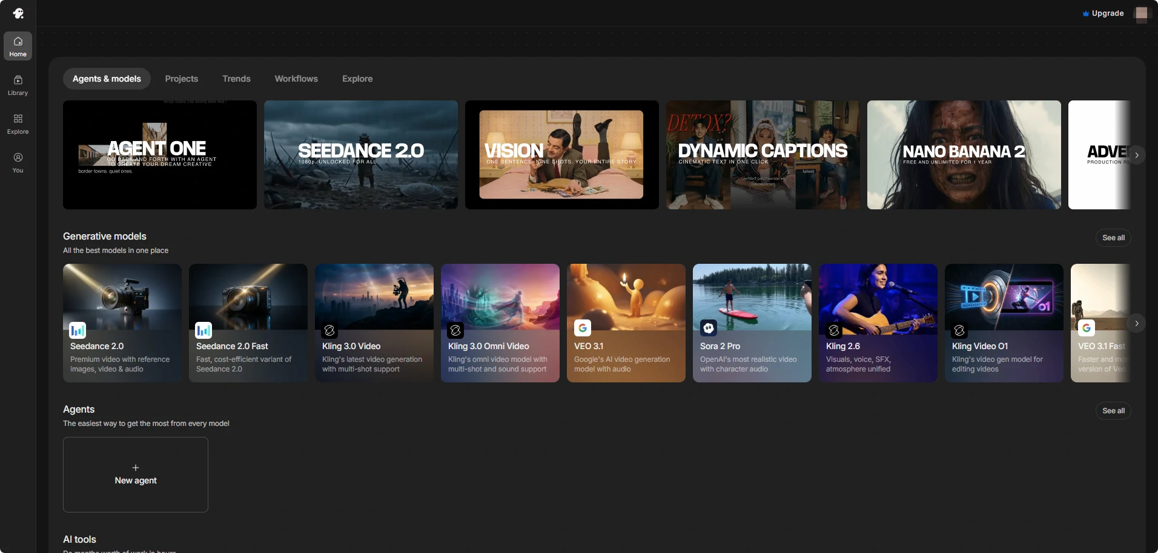
Task: Select the Sora 2 Pro card title
Action: point(720,346)
